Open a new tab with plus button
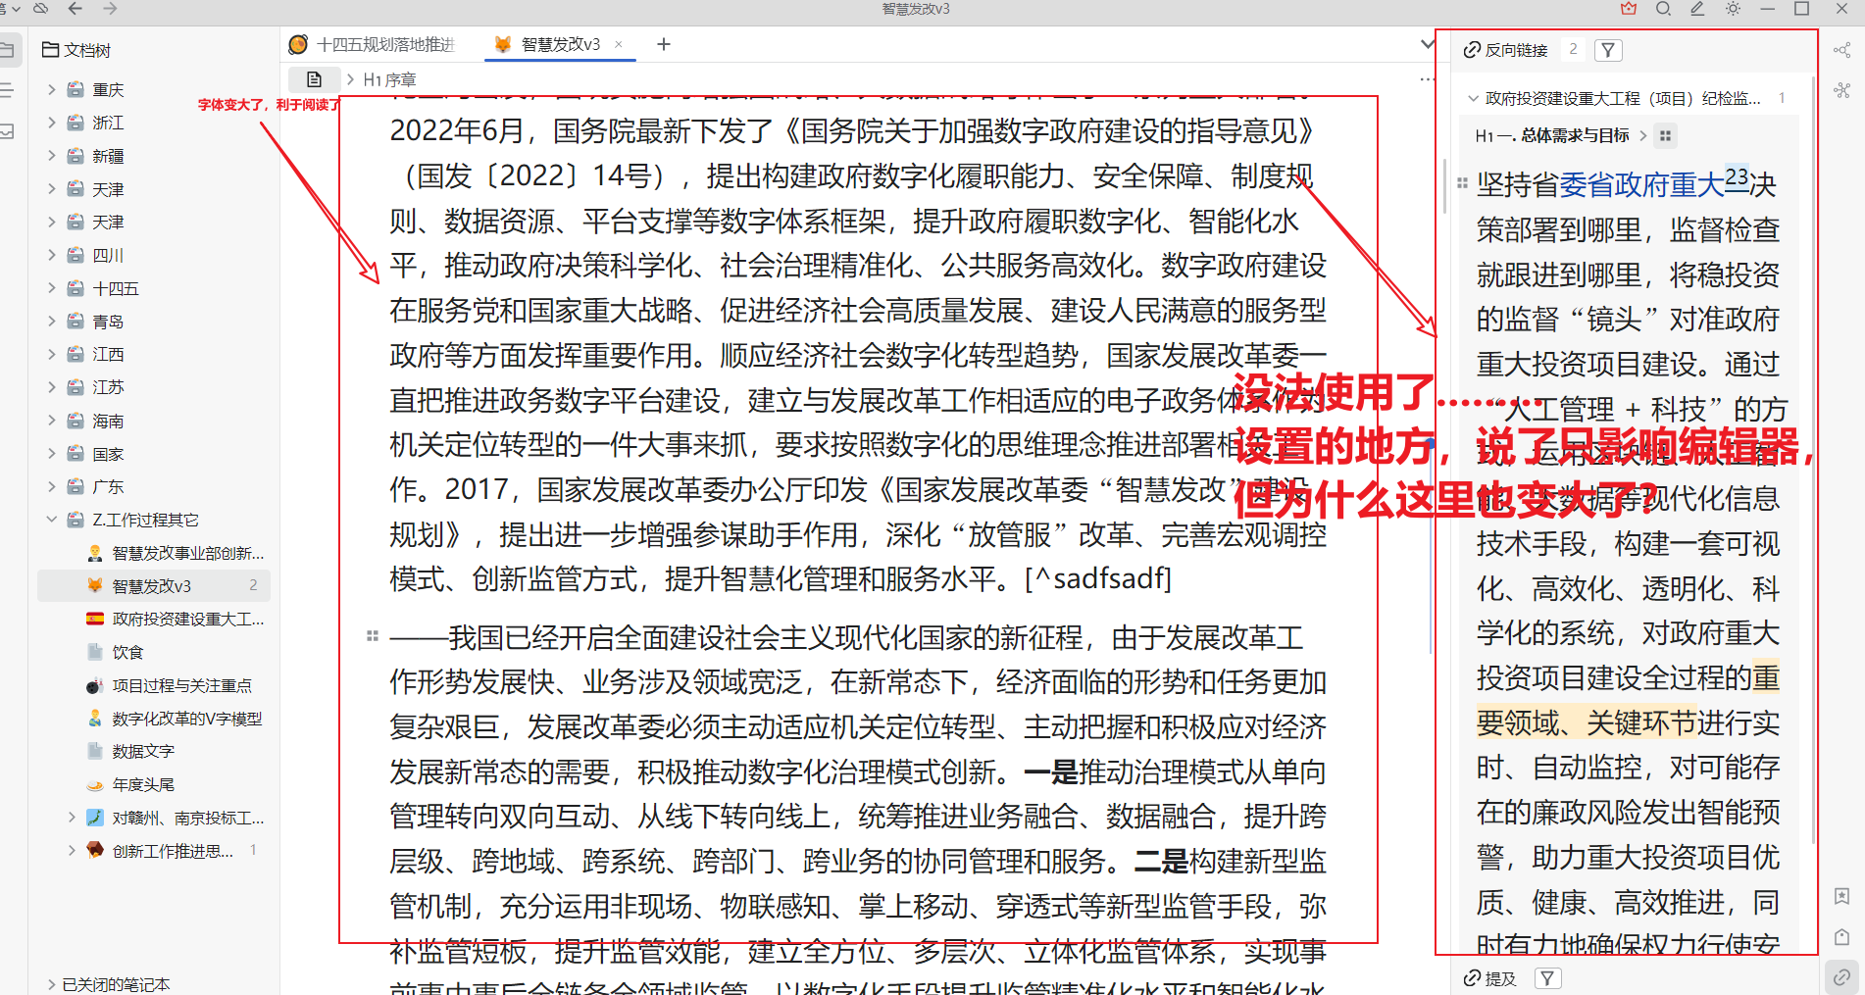The height and width of the screenshot is (995, 1865). click(664, 44)
